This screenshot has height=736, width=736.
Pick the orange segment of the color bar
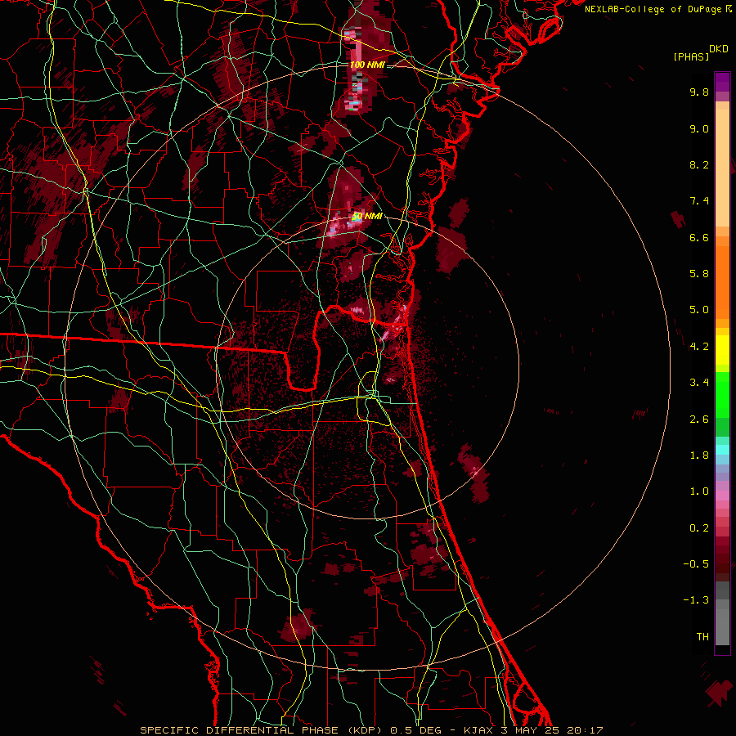(722, 283)
